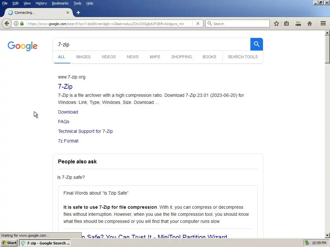Open MiniTool Partition Wizard result link
The width and height of the screenshot is (330, 247).
154,236
